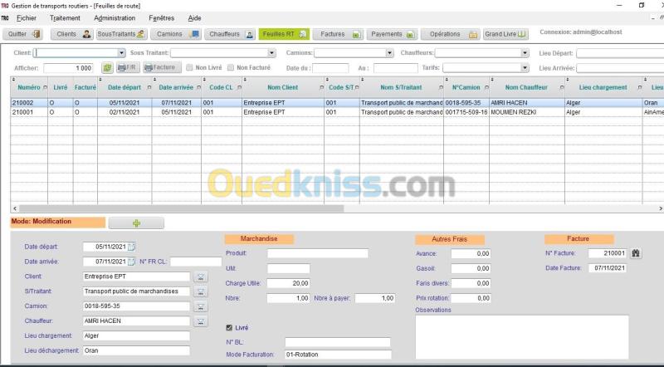The width and height of the screenshot is (664, 367).
Task: Click the Observations text area
Action: 522,337
